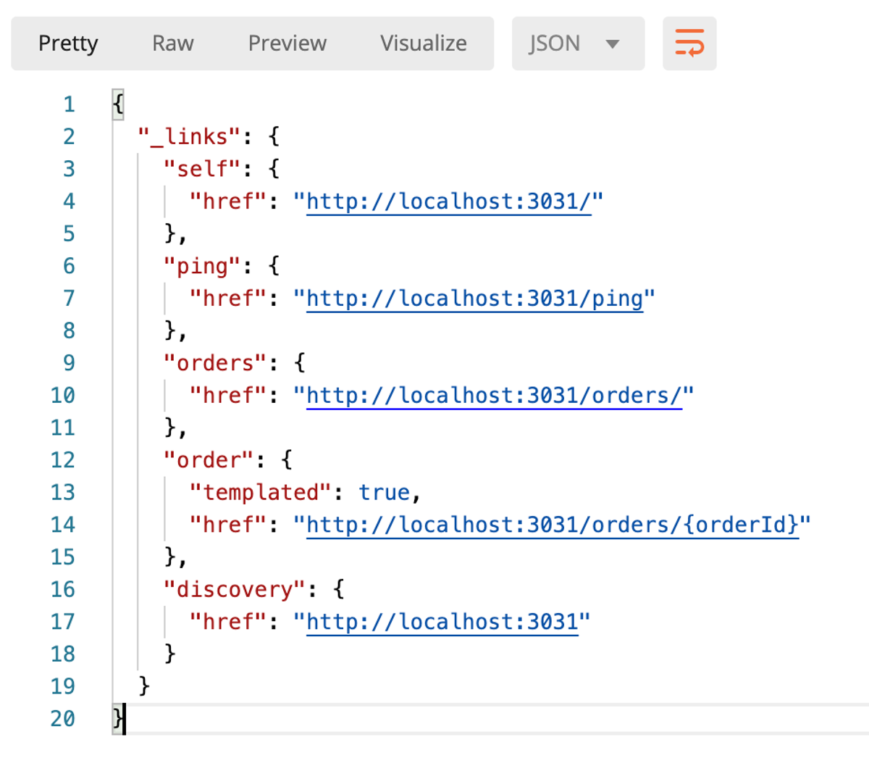
Task: Click the "_links" key on line 2
Action: 189,137
